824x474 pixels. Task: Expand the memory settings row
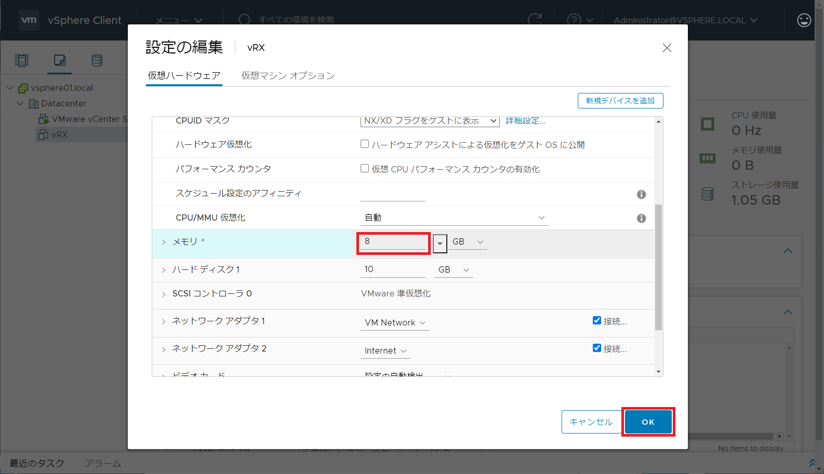(164, 242)
